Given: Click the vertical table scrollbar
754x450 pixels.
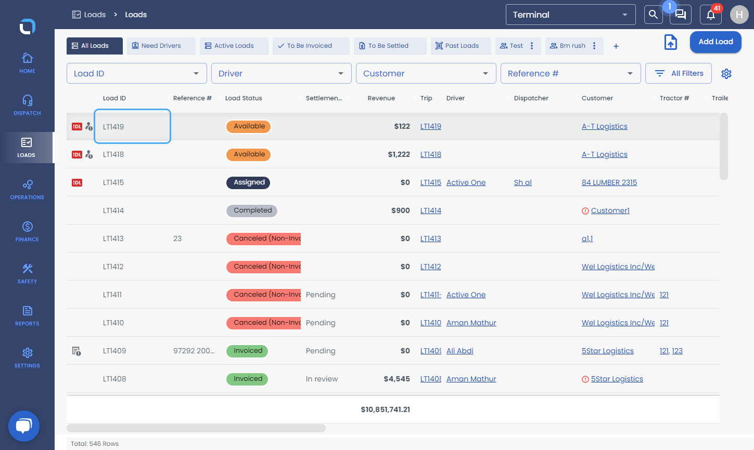Looking at the screenshot, I should pyautogui.click(x=724, y=147).
